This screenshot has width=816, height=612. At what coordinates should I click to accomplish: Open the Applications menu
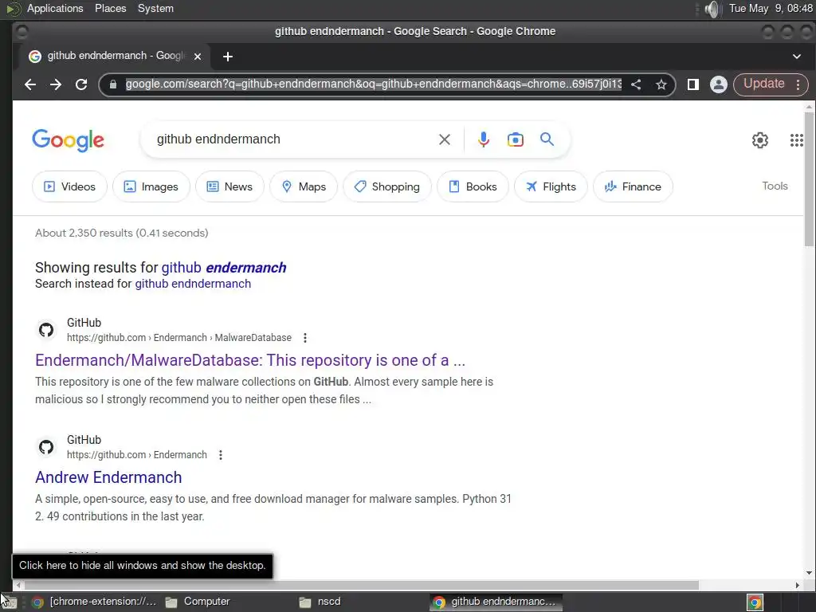[x=55, y=8]
